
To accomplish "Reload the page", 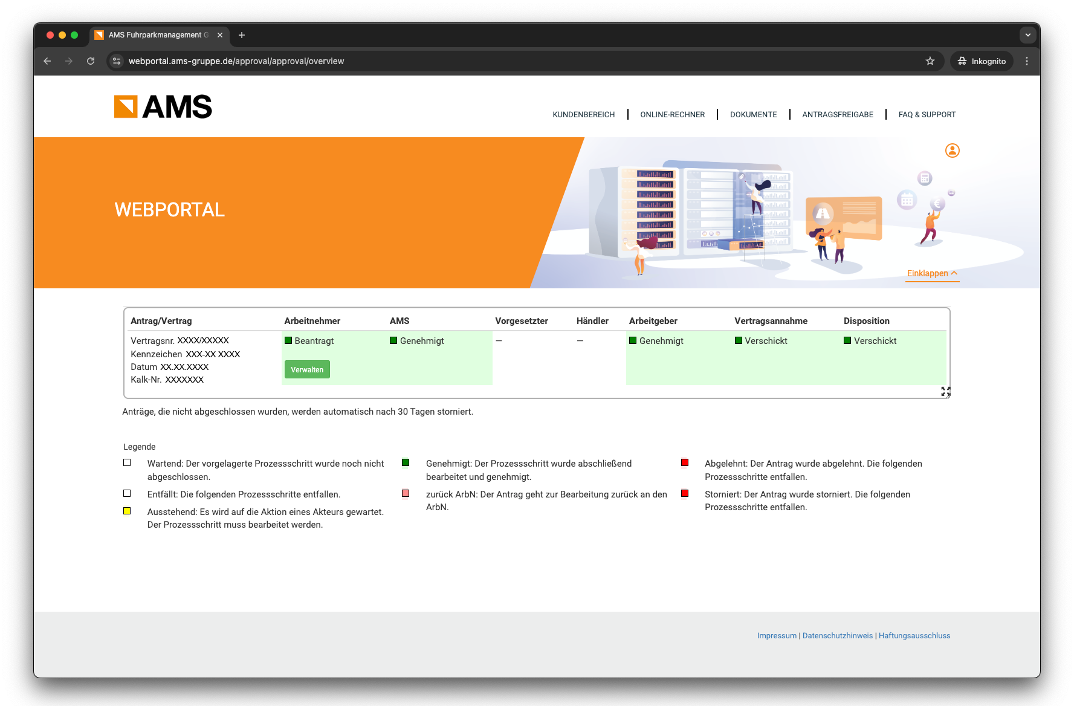I will click(x=91, y=61).
